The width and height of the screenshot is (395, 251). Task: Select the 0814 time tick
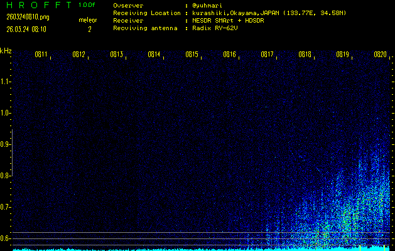[154, 55]
